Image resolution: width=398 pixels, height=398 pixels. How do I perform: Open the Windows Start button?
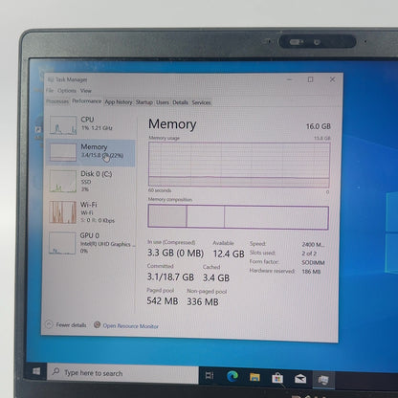36,371
